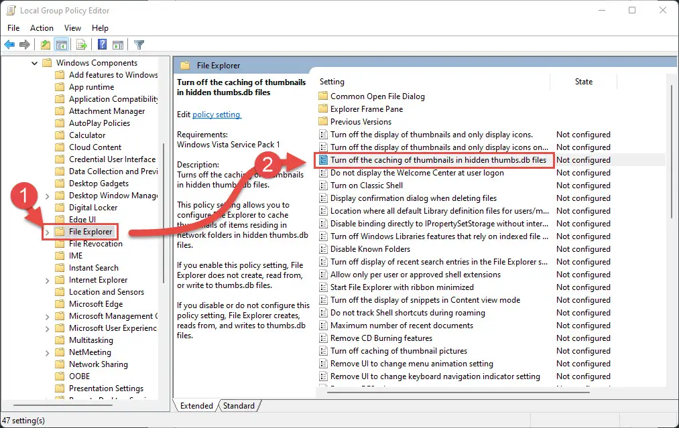679x428 pixels.
Task: Expand the File Explorer tree node
Action: coord(47,232)
